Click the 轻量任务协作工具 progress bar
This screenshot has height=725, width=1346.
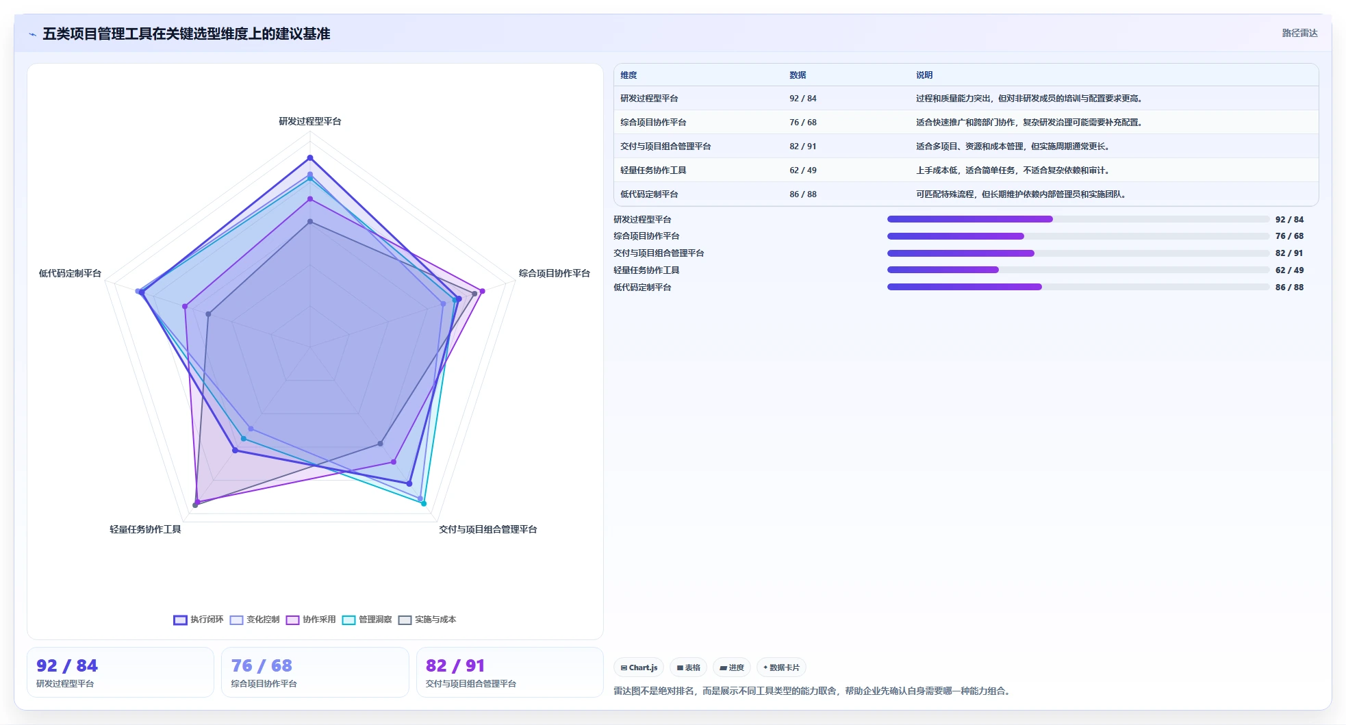(1078, 270)
